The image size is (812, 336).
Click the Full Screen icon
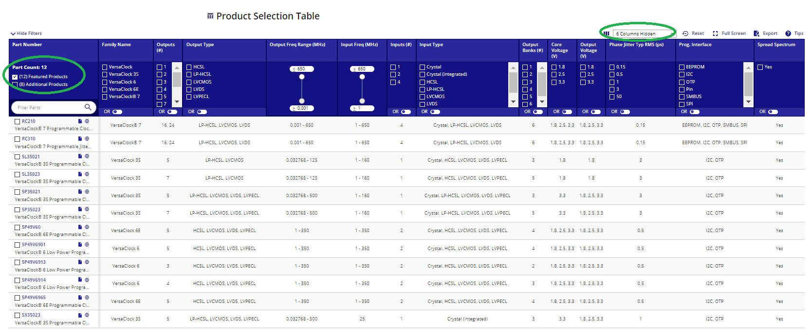click(x=715, y=34)
